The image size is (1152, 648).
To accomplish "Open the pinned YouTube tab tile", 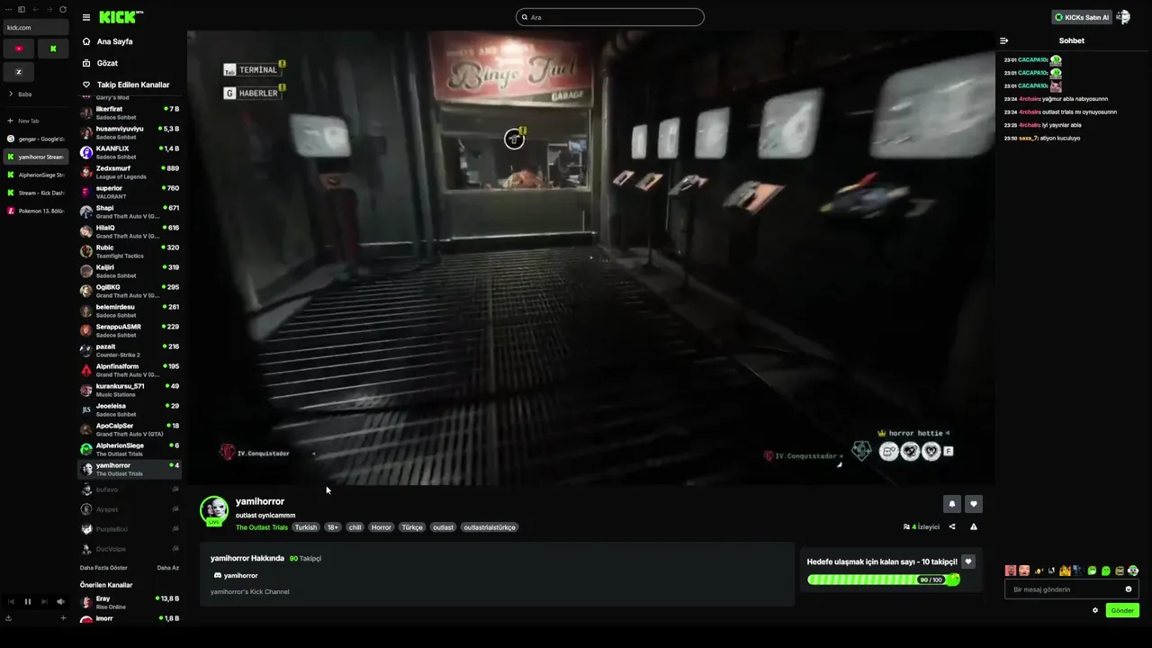I will pos(18,49).
